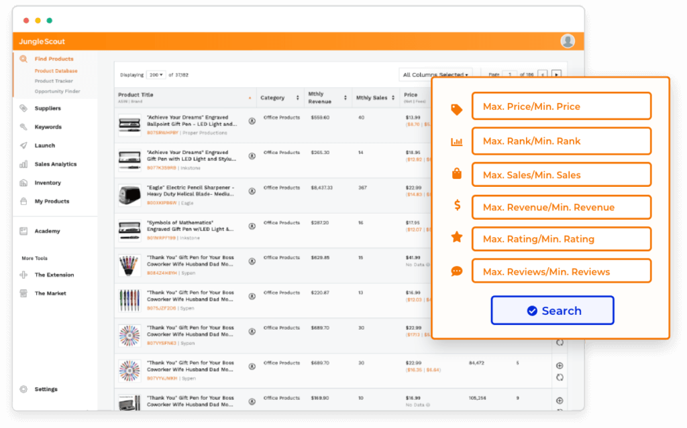Click the Settings gear icon
The height and width of the screenshot is (428, 687).
pyautogui.click(x=23, y=389)
